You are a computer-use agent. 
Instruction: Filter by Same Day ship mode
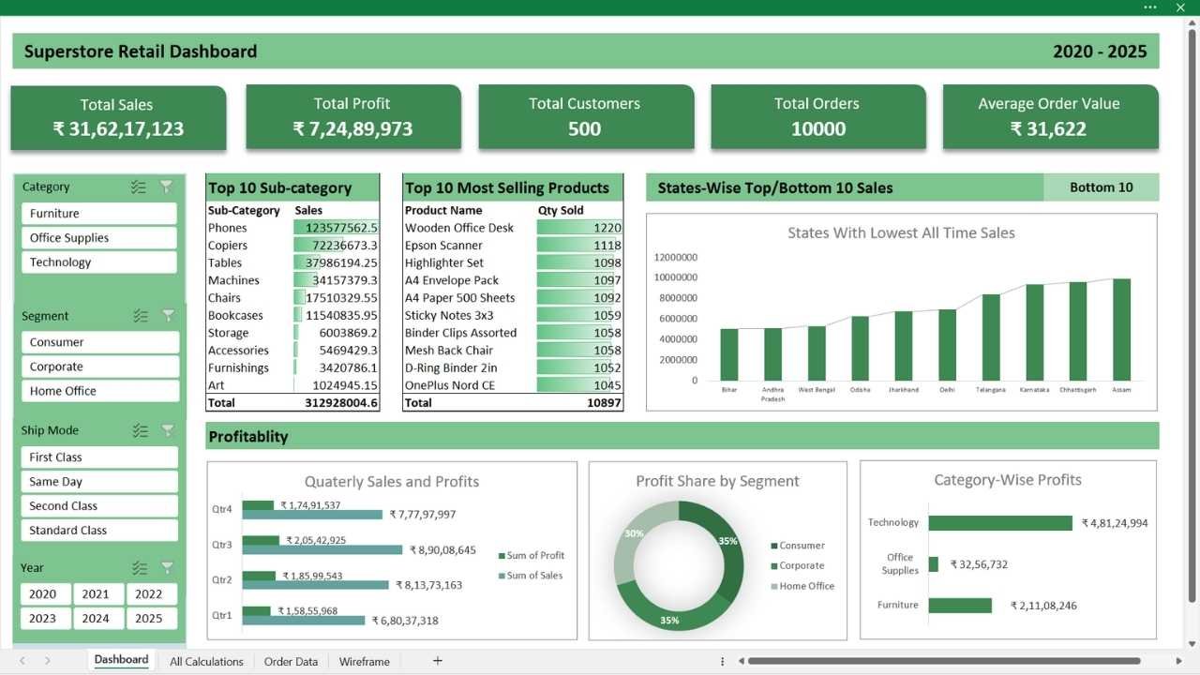coord(99,482)
